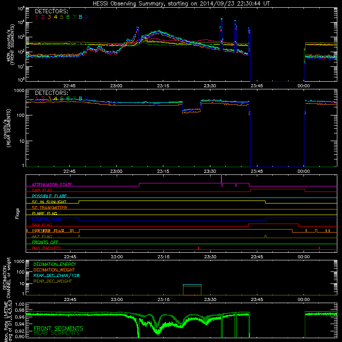This screenshot has width=342, height=342.
Task: Select yellow detector 4 in front segments legend
Action: (x=56, y=17)
